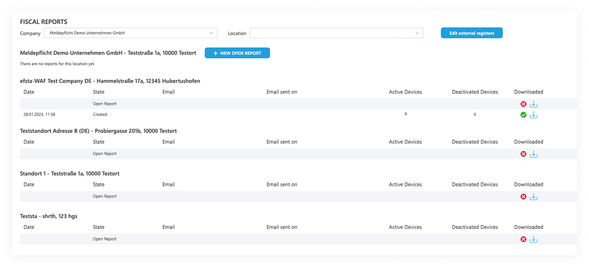Download Teststa's Open Report

pos(533,239)
